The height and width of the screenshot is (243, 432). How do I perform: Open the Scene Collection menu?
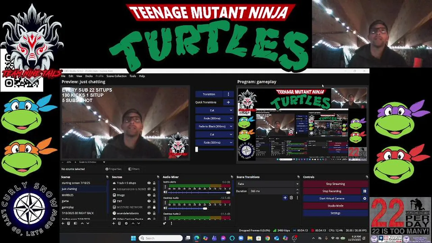[116, 76]
